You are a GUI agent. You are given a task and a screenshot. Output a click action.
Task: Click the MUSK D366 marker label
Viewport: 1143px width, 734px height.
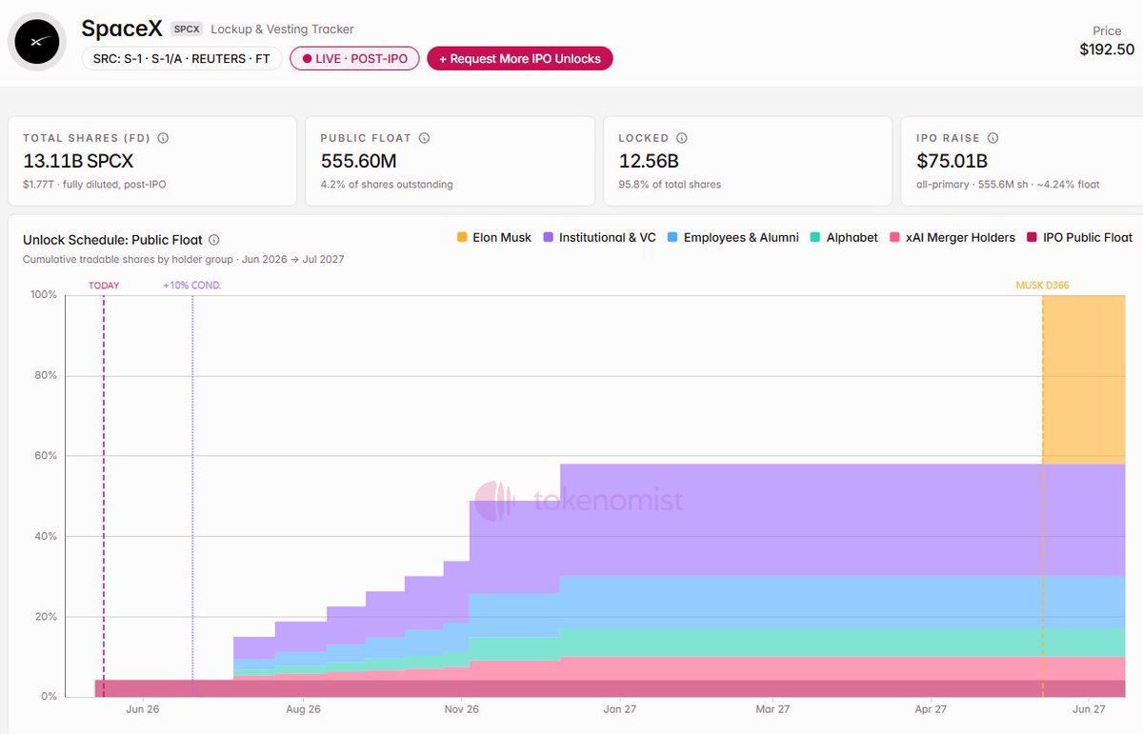tap(1043, 285)
